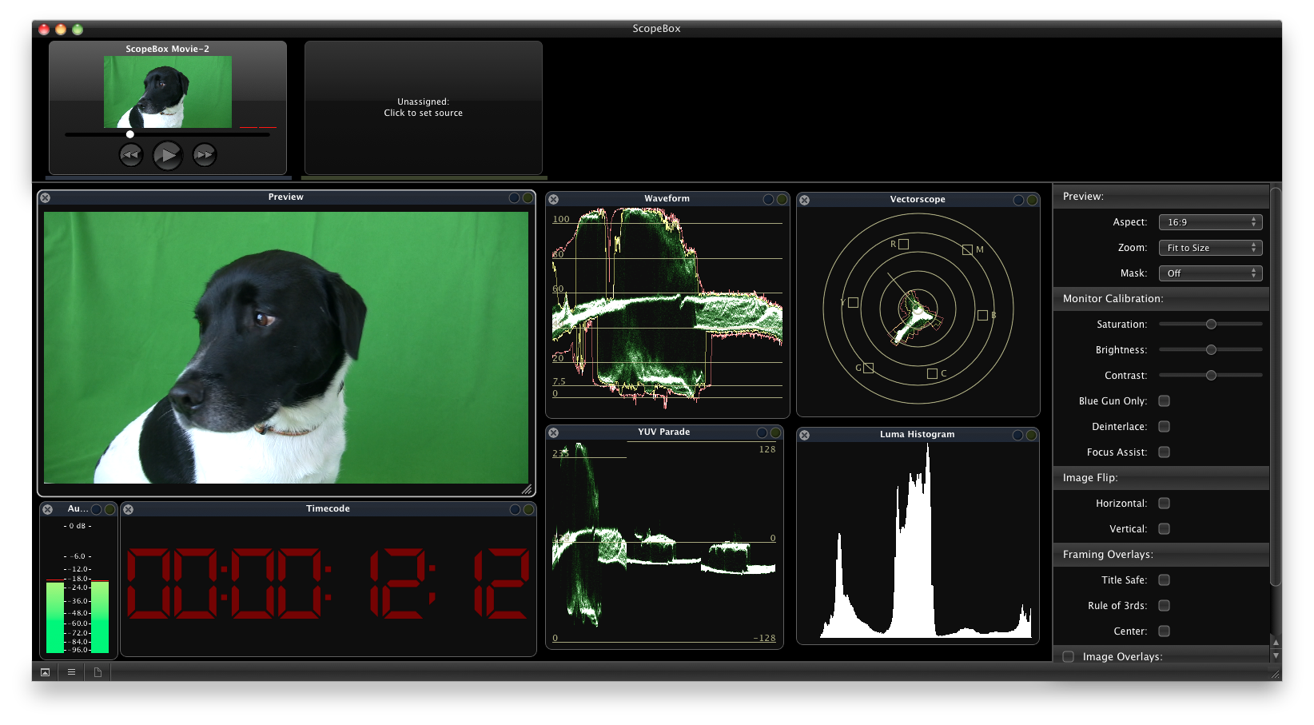
Task: Click the Framing Overlays section header
Action: pyautogui.click(x=1161, y=555)
